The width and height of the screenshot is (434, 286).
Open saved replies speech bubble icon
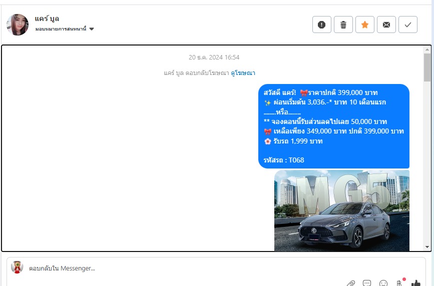pos(367,283)
